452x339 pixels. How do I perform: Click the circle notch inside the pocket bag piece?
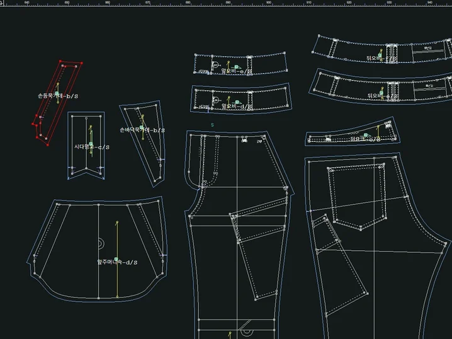(100, 243)
